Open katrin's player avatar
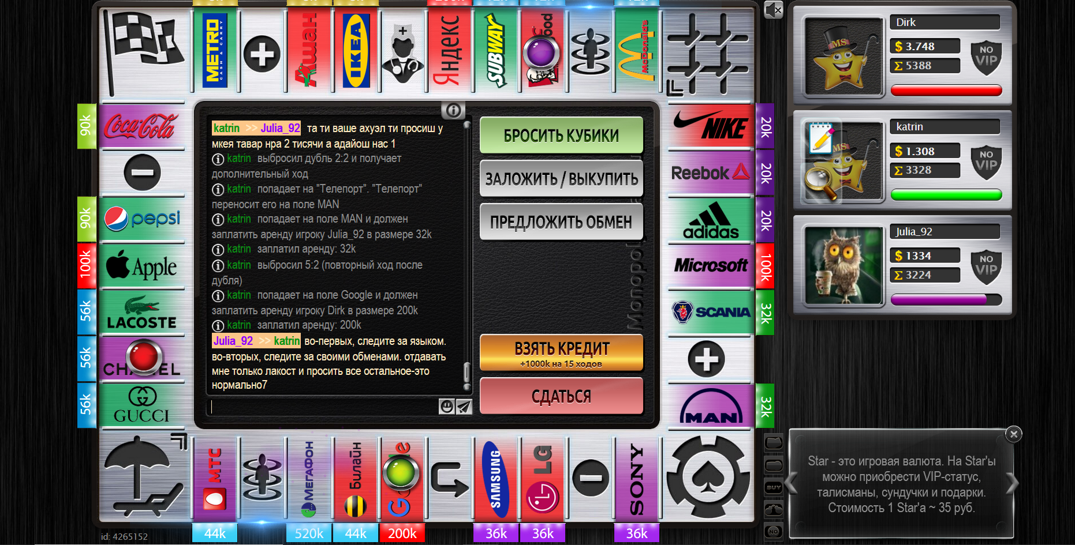1075x545 pixels. 843,161
